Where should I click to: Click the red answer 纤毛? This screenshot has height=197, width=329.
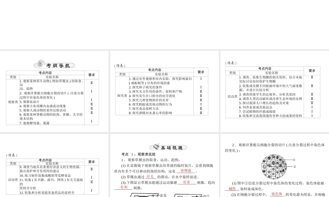150,177
